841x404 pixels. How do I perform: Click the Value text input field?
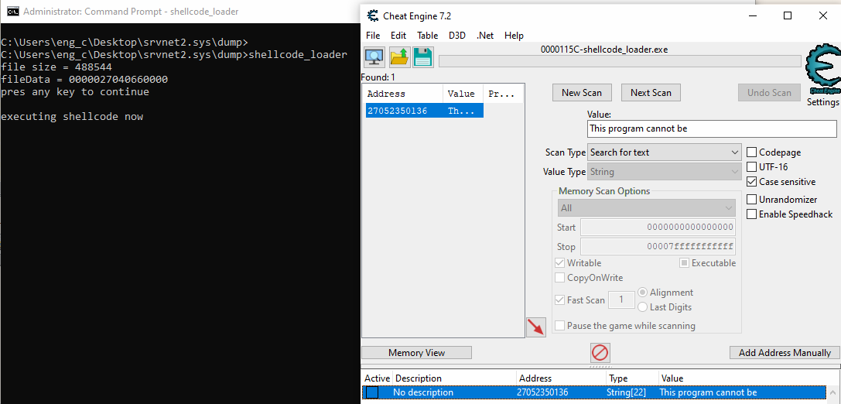[x=712, y=128]
